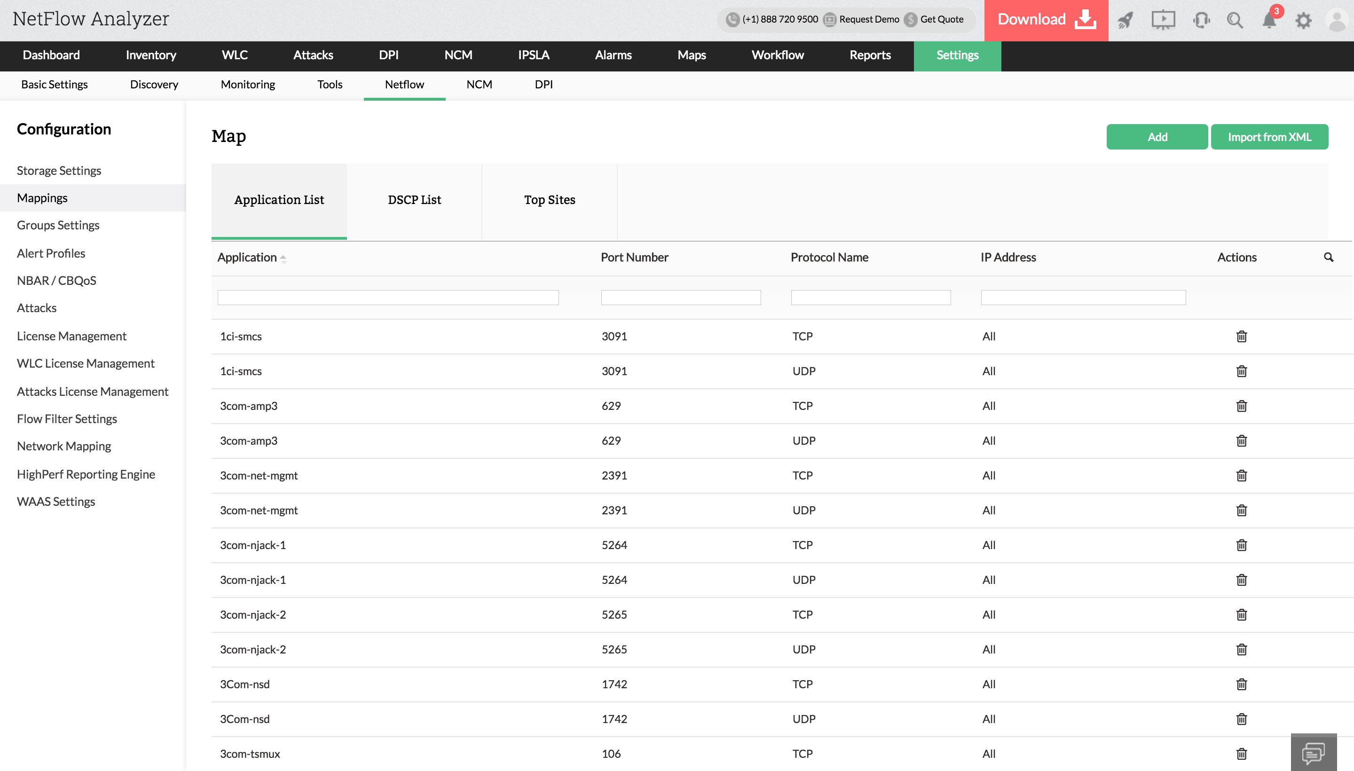Viewport: 1354px width, 771px height.
Task: Open the top bar search magnifier
Action: pyautogui.click(x=1235, y=20)
